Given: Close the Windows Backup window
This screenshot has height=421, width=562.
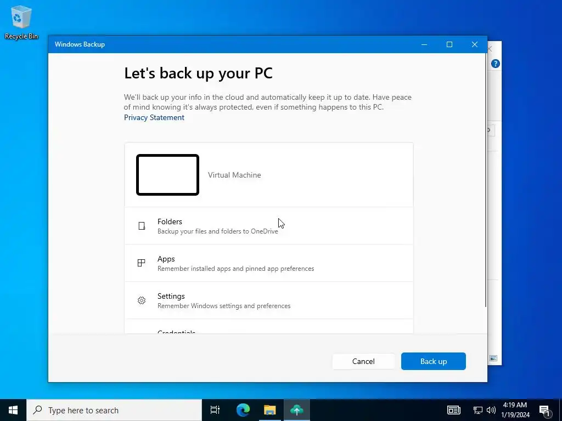Looking at the screenshot, I should point(475,44).
